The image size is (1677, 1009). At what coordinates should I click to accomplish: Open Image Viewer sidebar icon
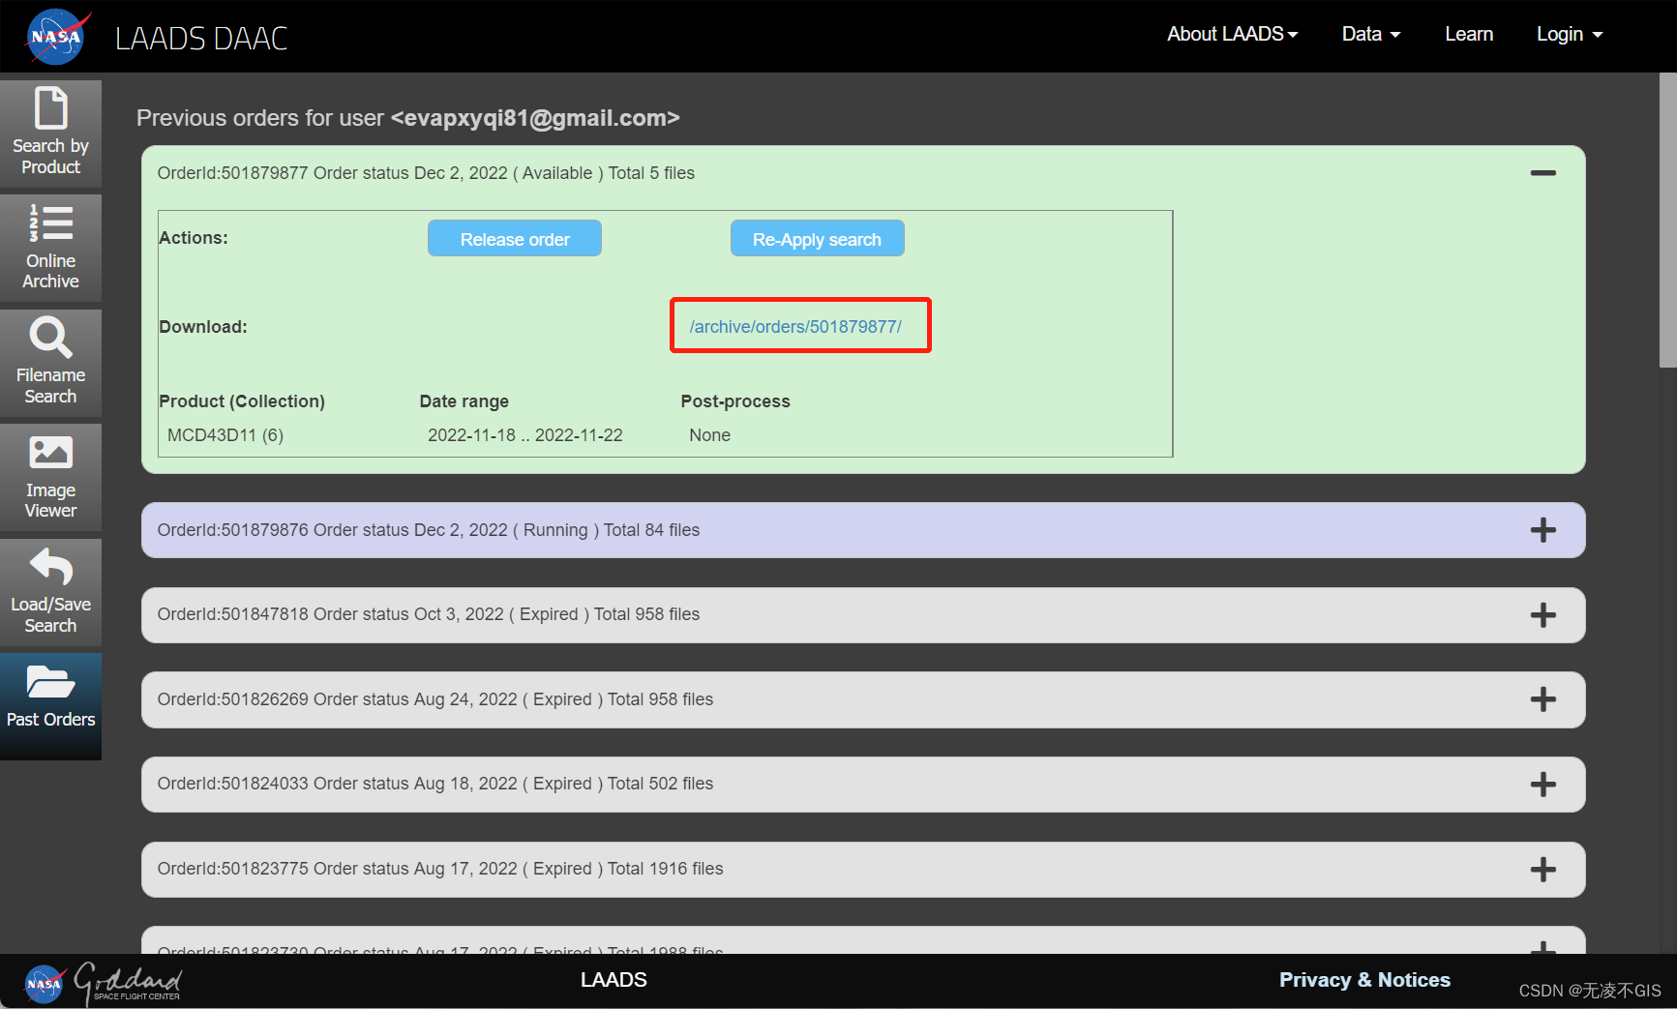(x=50, y=477)
